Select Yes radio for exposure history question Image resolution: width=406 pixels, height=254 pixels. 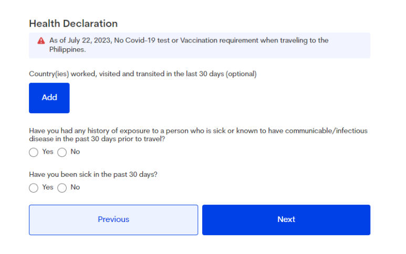[34, 152]
